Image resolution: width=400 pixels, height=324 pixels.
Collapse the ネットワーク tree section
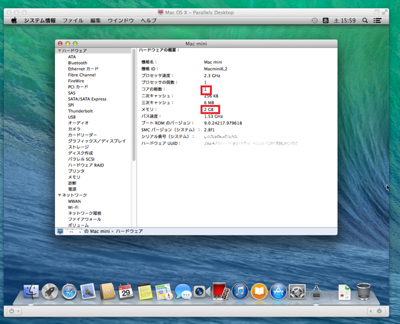pyautogui.click(x=59, y=195)
